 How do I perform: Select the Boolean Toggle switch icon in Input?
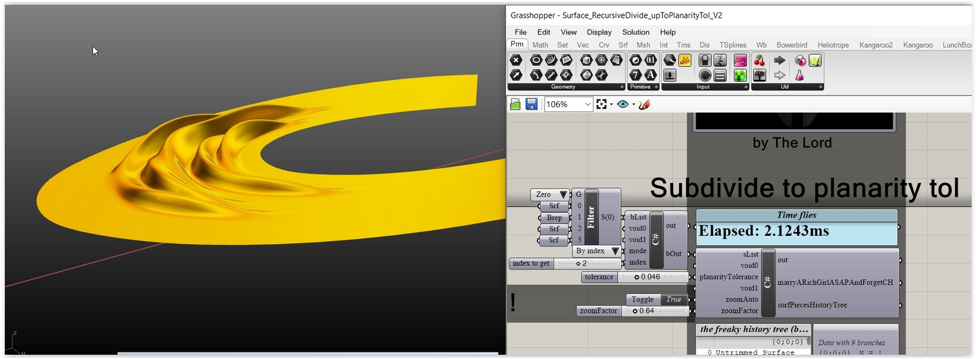pos(705,60)
